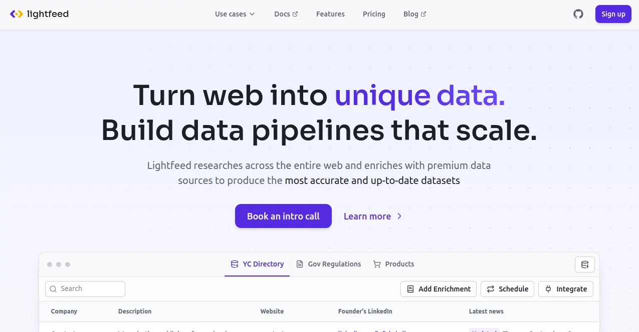Follow the Learn more link
The height and width of the screenshot is (332, 639).
(x=367, y=216)
